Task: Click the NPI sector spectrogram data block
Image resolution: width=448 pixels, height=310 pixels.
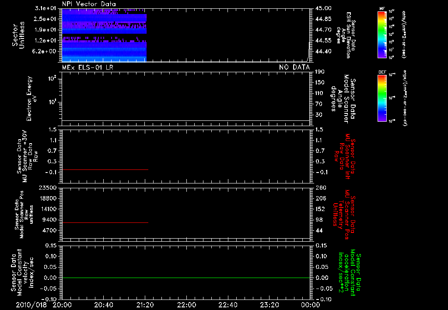Action: coord(104,35)
